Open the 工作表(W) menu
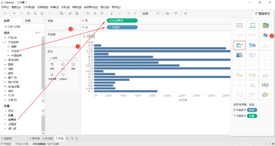Image resolution: width=275 pixels, height=146 pixels. pos(29,7)
